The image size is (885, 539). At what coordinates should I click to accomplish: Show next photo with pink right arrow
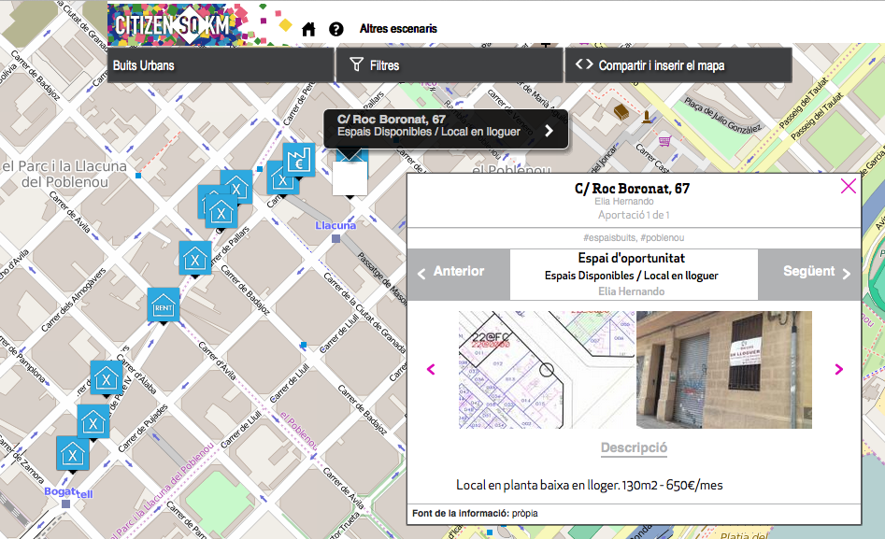click(x=838, y=369)
